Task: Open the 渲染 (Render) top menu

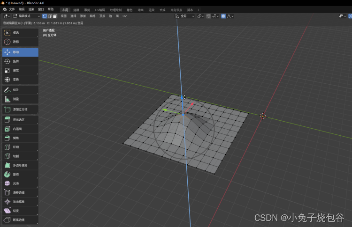Action: pos(31,9)
